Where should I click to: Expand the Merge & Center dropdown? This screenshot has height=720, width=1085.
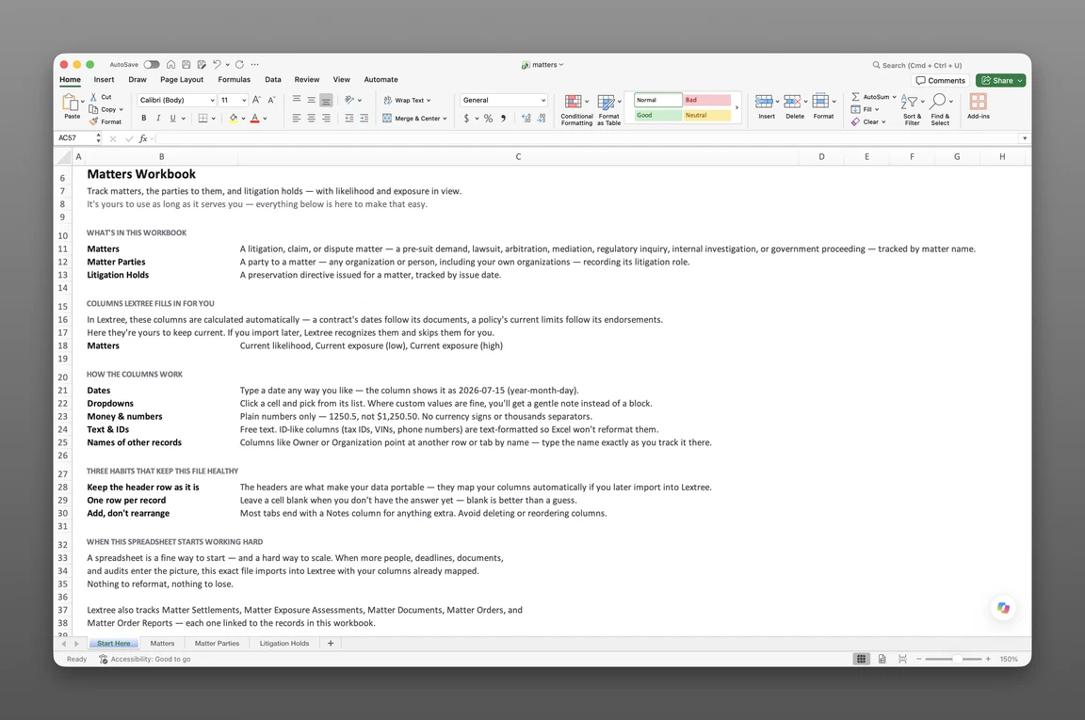[x=445, y=119]
